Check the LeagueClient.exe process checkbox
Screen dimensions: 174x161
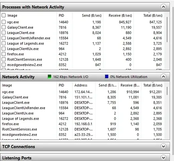tap(4, 33)
